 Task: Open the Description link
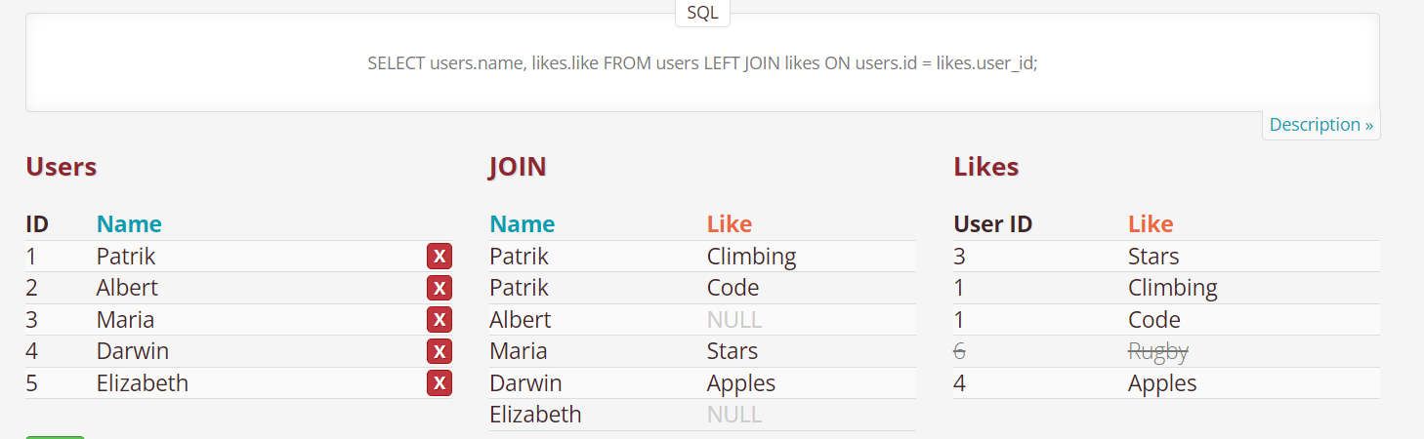(1321, 125)
